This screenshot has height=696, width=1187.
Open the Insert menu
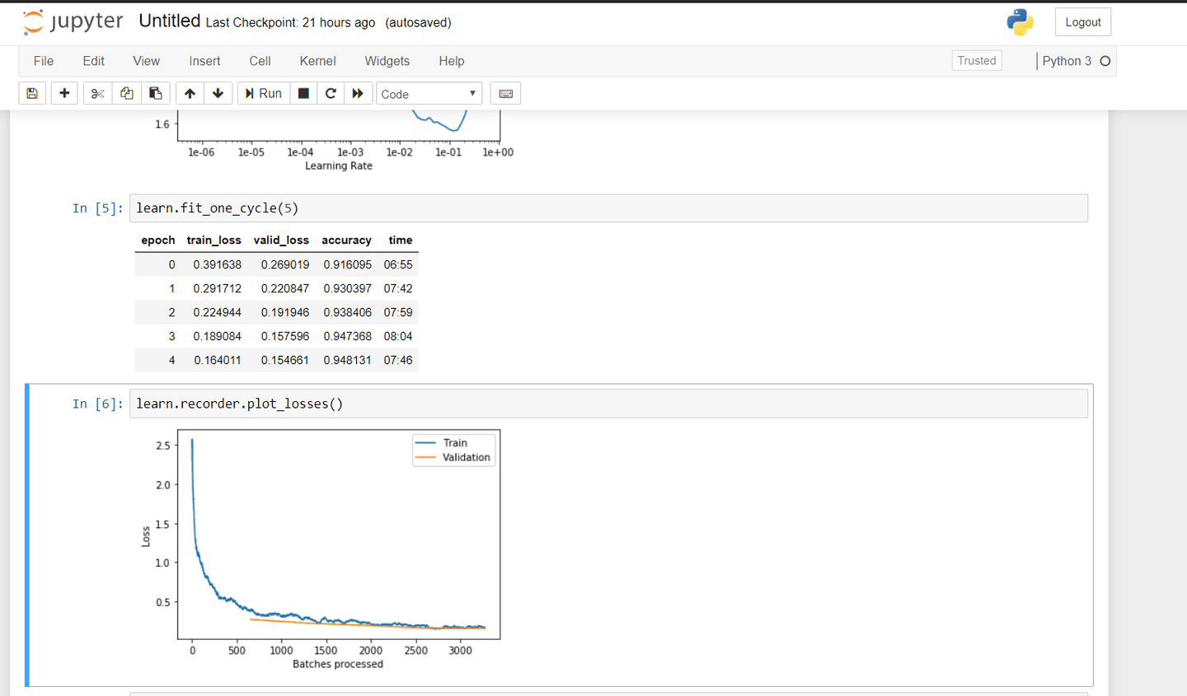point(204,61)
